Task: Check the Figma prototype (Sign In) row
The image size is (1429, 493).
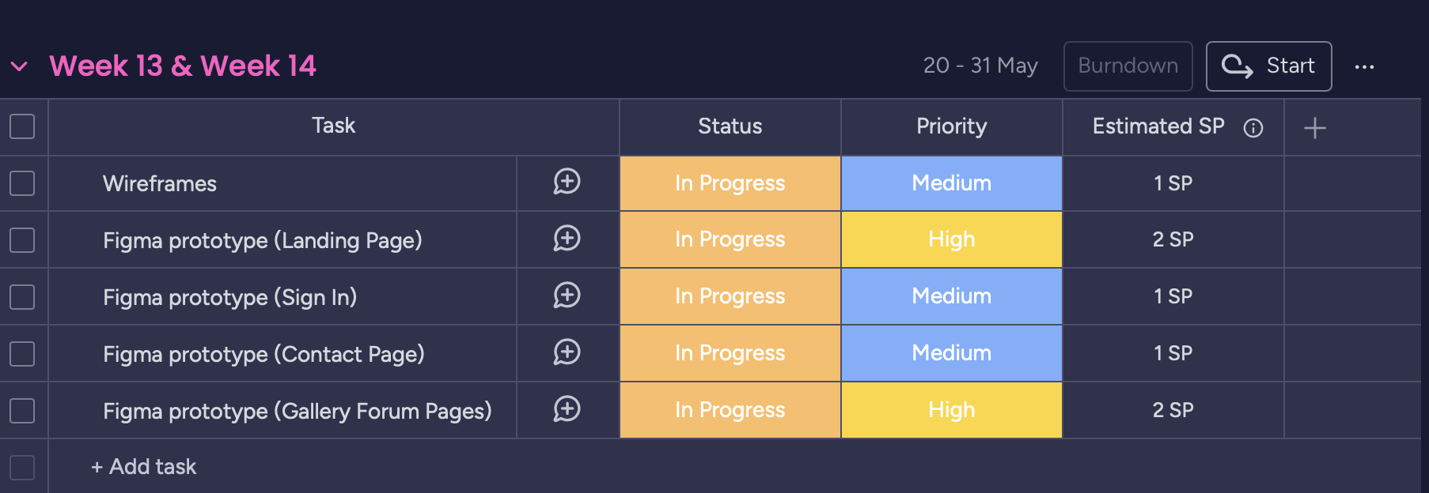Action: coord(22,297)
